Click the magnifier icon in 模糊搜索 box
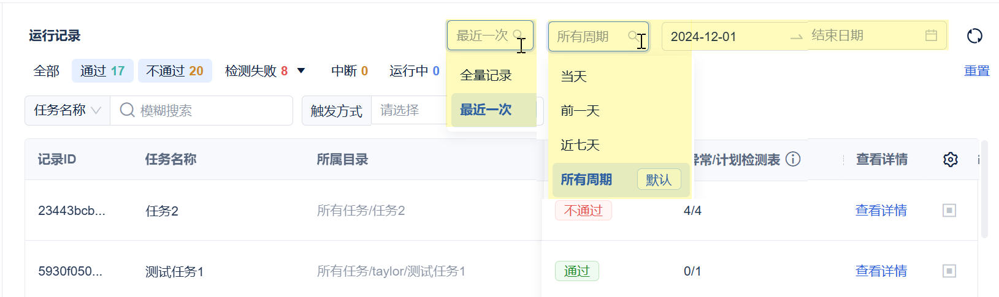Image resolution: width=999 pixels, height=297 pixels. (x=127, y=110)
